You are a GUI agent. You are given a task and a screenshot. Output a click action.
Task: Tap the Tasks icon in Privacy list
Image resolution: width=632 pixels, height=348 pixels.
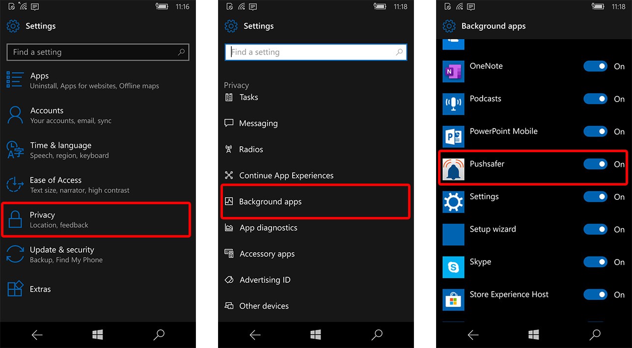pos(229,97)
